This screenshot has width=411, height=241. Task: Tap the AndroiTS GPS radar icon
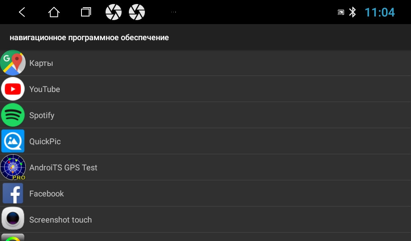pyautogui.click(x=13, y=167)
